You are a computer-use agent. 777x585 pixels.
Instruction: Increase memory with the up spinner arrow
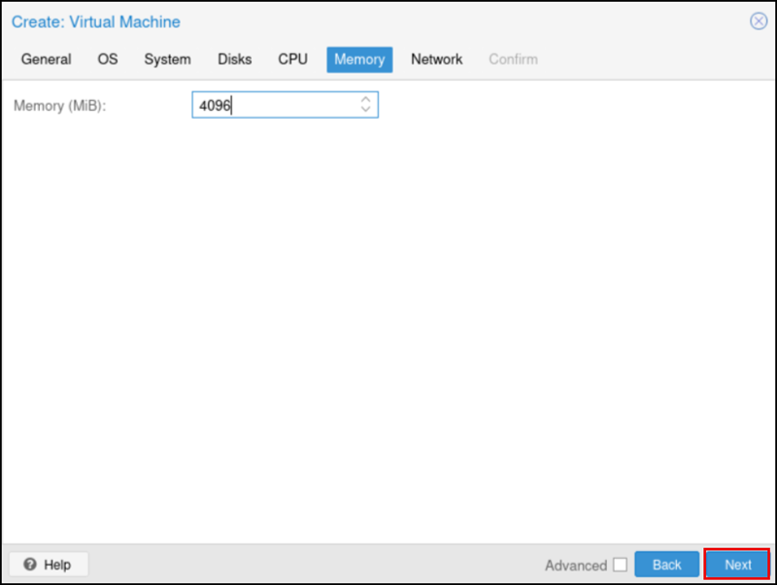pyautogui.click(x=366, y=99)
